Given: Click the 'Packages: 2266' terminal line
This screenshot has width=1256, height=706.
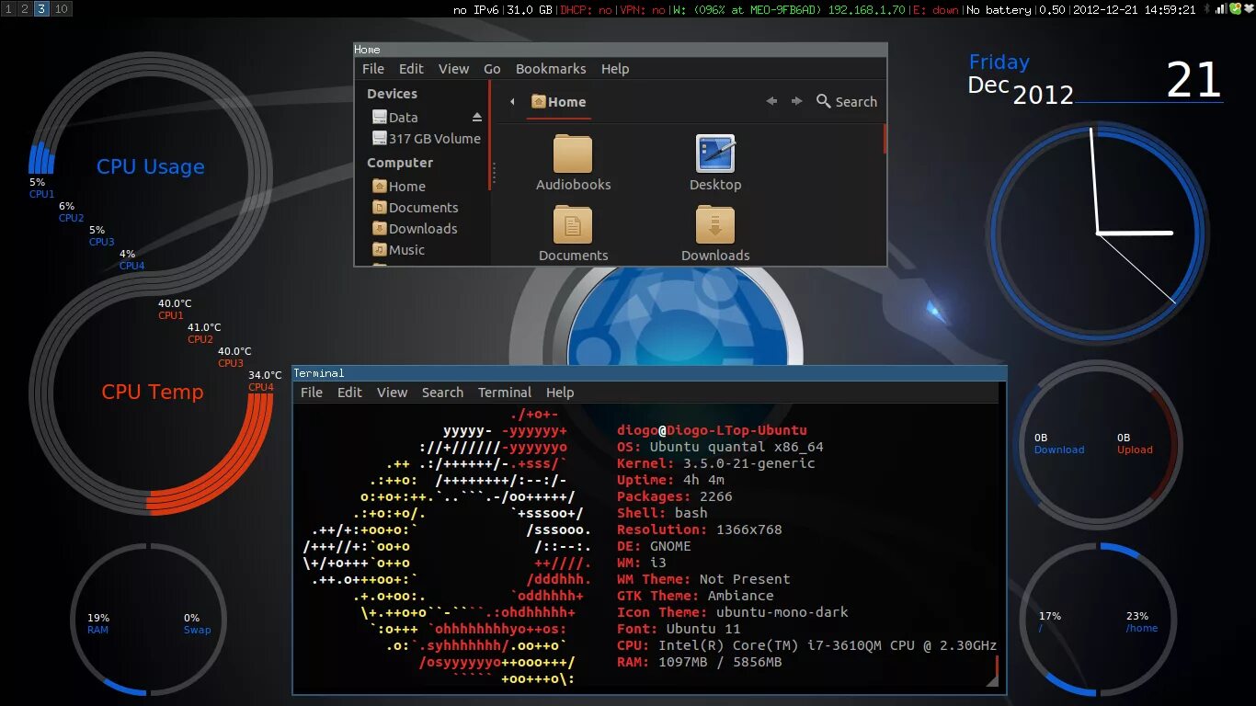Looking at the screenshot, I should [675, 496].
